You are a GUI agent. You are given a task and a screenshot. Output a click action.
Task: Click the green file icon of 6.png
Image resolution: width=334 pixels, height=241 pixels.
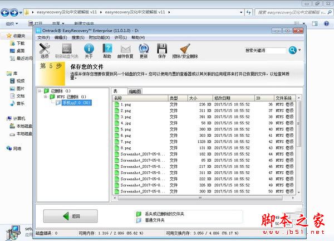[x=117, y=136]
